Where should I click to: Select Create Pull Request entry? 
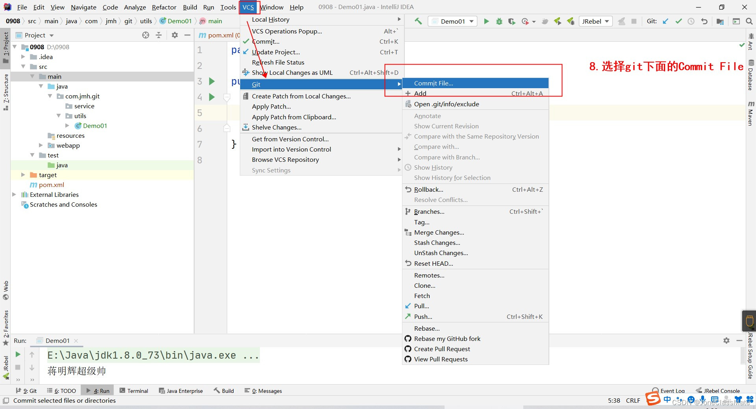tap(475, 349)
